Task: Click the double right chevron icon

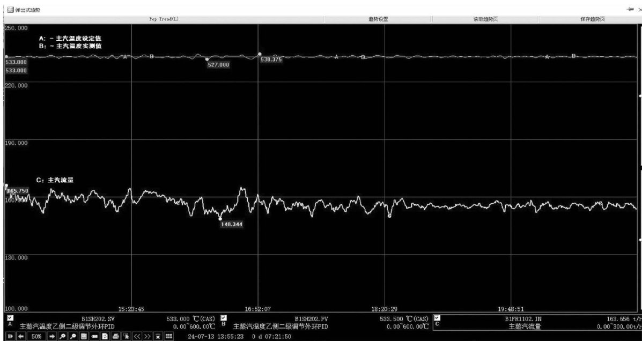Action: click(x=147, y=336)
